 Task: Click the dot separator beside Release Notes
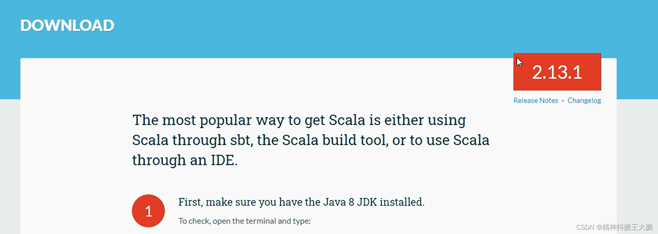563,101
